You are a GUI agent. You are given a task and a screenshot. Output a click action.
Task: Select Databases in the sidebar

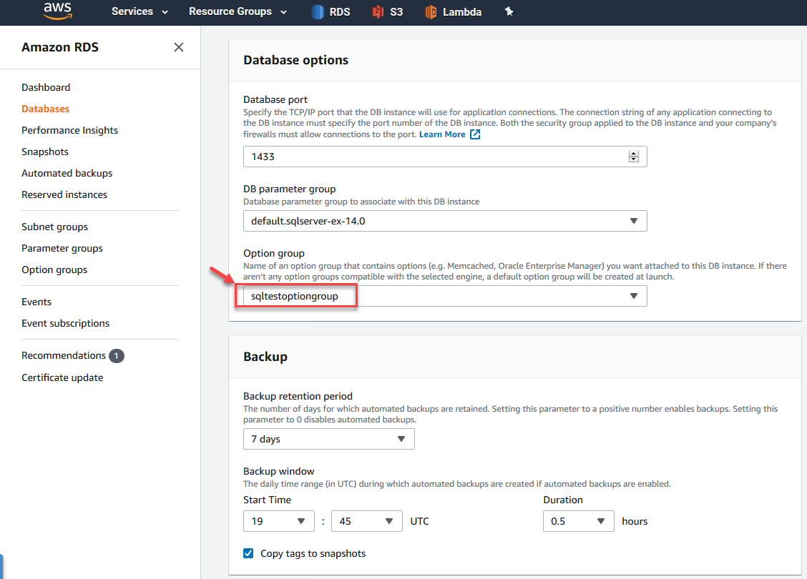coord(45,109)
